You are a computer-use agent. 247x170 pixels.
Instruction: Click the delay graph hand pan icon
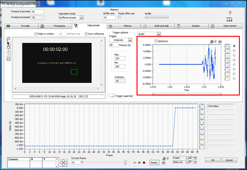pyautogui.click(x=164, y=163)
